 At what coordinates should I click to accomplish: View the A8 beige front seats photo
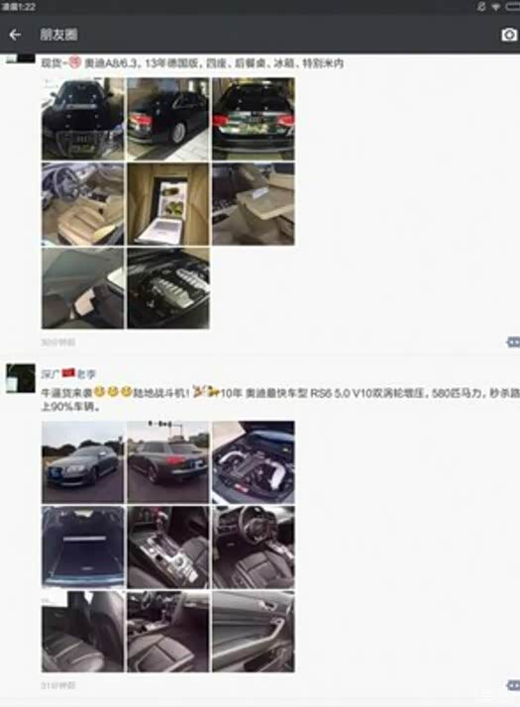[x=82, y=204]
